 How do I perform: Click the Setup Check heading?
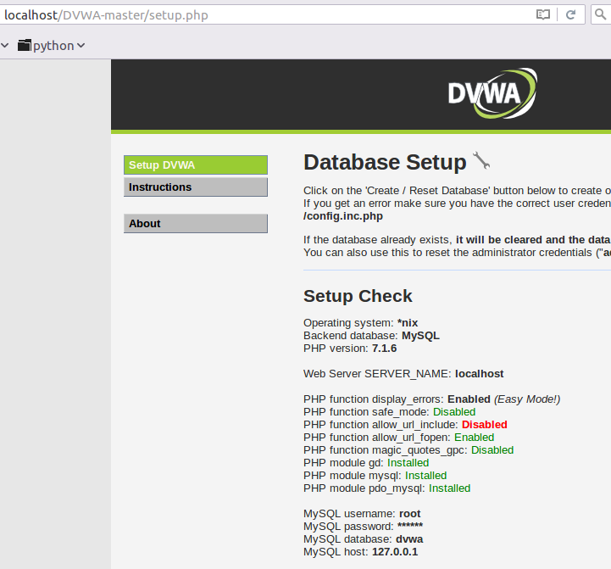click(x=358, y=296)
